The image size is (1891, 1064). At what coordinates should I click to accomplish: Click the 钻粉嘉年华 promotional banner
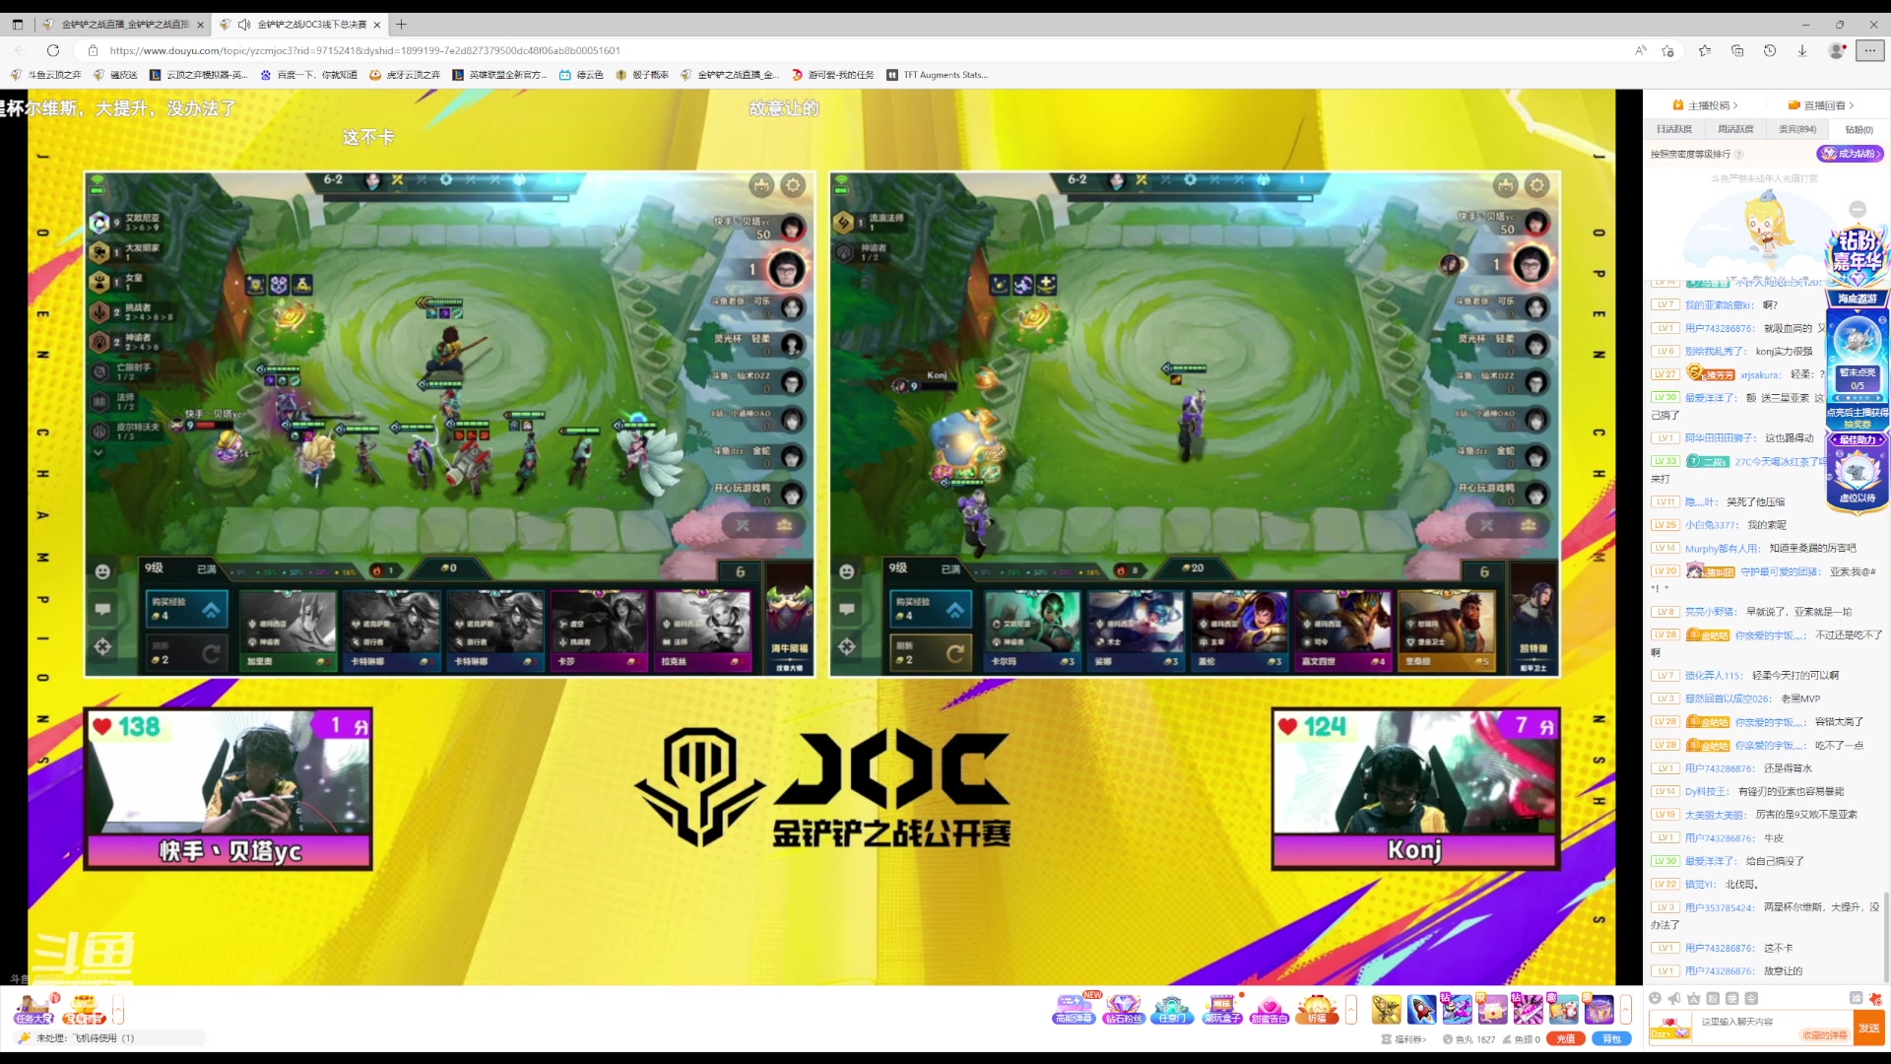(x=1857, y=252)
